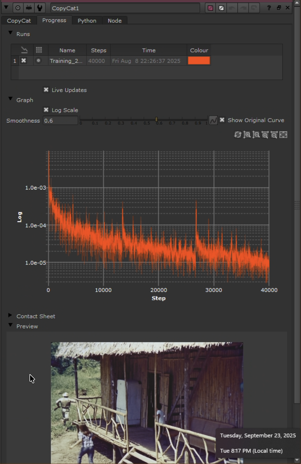Close the CopyCat1 properties panel
The height and width of the screenshot is (464, 301).
click(x=287, y=8)
